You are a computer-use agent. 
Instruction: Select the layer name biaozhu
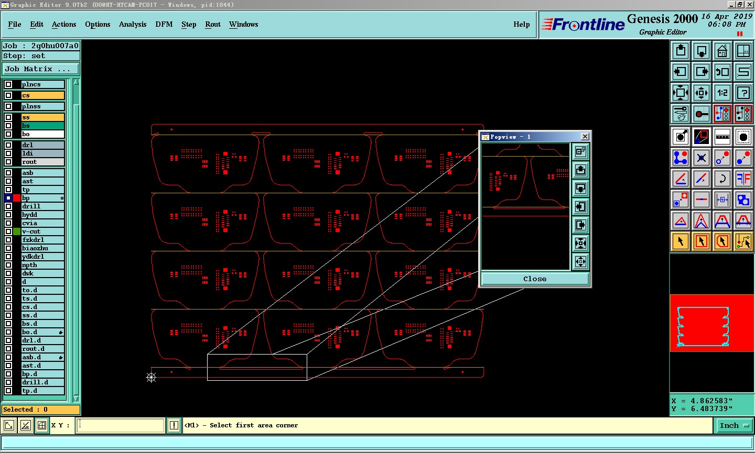[x=42, y=248]
